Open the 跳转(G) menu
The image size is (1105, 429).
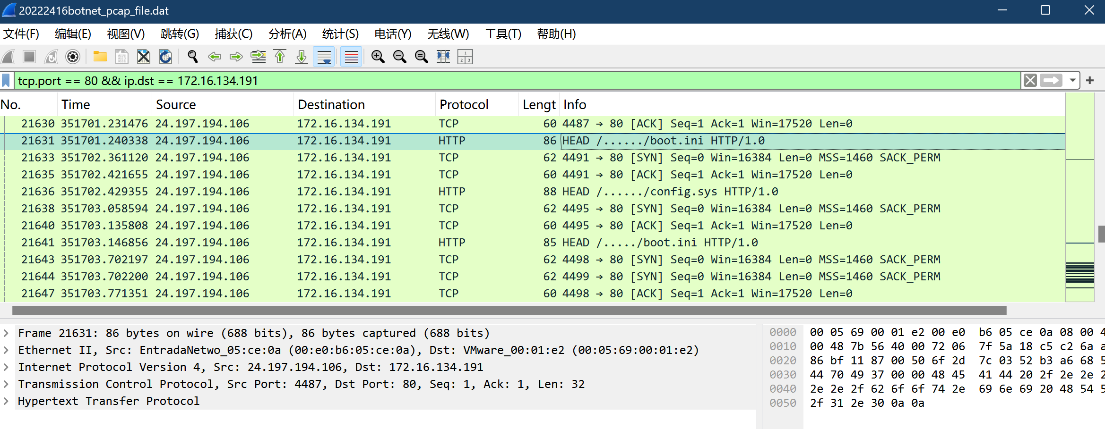180,34
